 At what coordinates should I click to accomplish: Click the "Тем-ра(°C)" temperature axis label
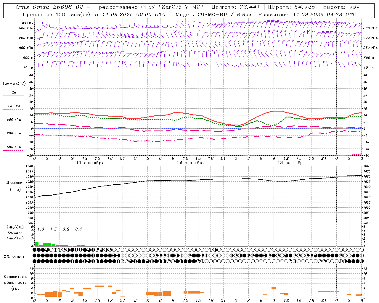tap(14, 84)
